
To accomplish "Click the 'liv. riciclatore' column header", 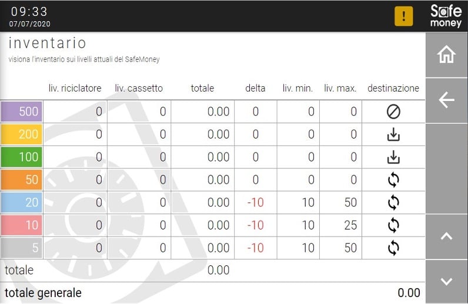I will coord(75,88).
